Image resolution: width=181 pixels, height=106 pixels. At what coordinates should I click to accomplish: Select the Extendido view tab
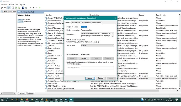[22, 93]
